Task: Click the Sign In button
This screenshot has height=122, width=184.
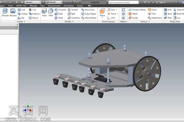Action: click(161, 2)
